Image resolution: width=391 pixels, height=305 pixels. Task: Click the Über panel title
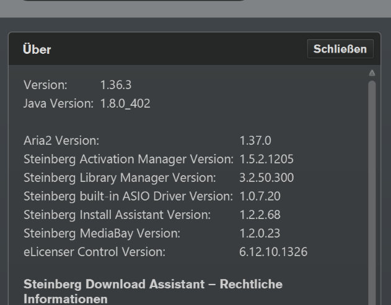pos(37,50)
